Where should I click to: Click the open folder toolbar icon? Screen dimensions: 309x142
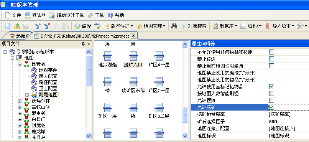click(x=17, y=26)
